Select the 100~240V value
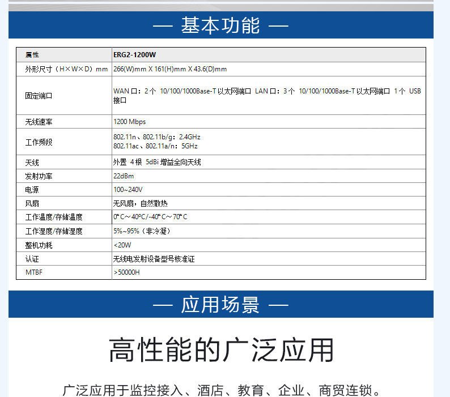The image size is (450, 397). pos(128,190)
